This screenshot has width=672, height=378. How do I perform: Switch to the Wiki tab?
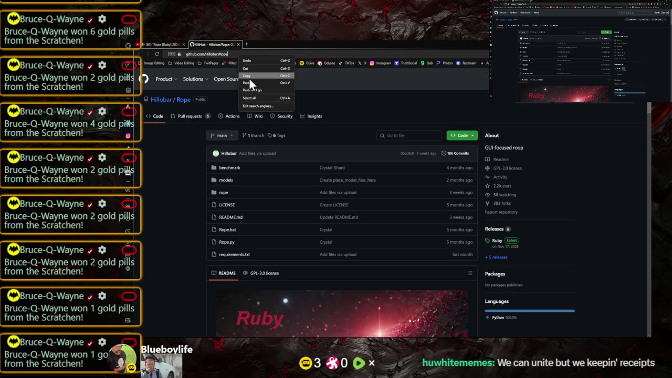point(255,116)
